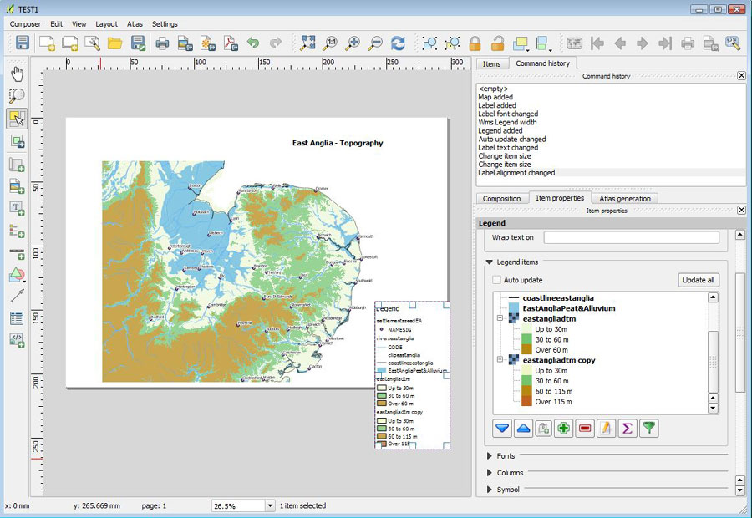This screenshot has width=752, height=518.
Task: Enable the Auto update checkbox
Action: (497, 280)
